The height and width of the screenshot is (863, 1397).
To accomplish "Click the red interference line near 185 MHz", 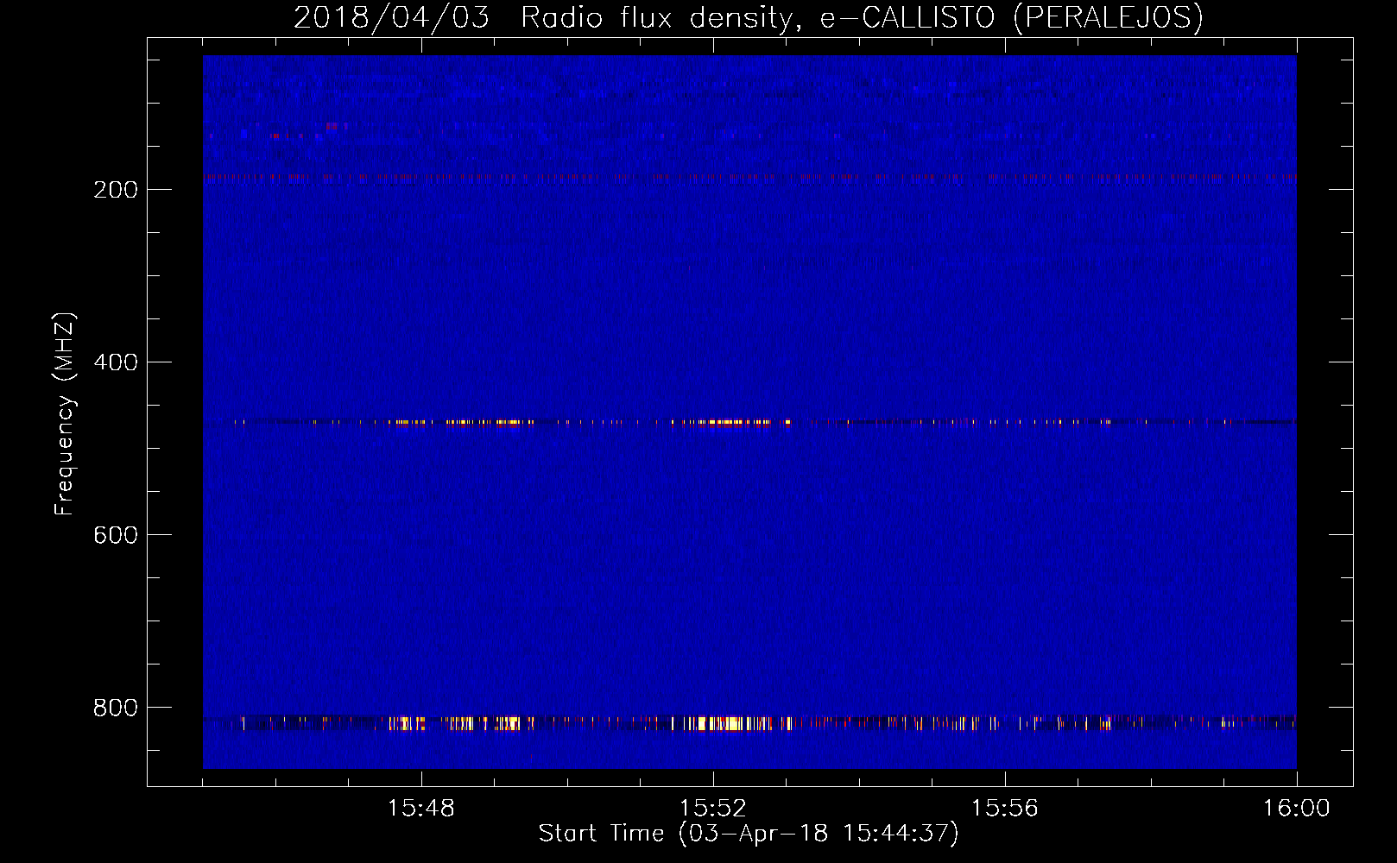I will pyautogui.click(x=749, y=177).
